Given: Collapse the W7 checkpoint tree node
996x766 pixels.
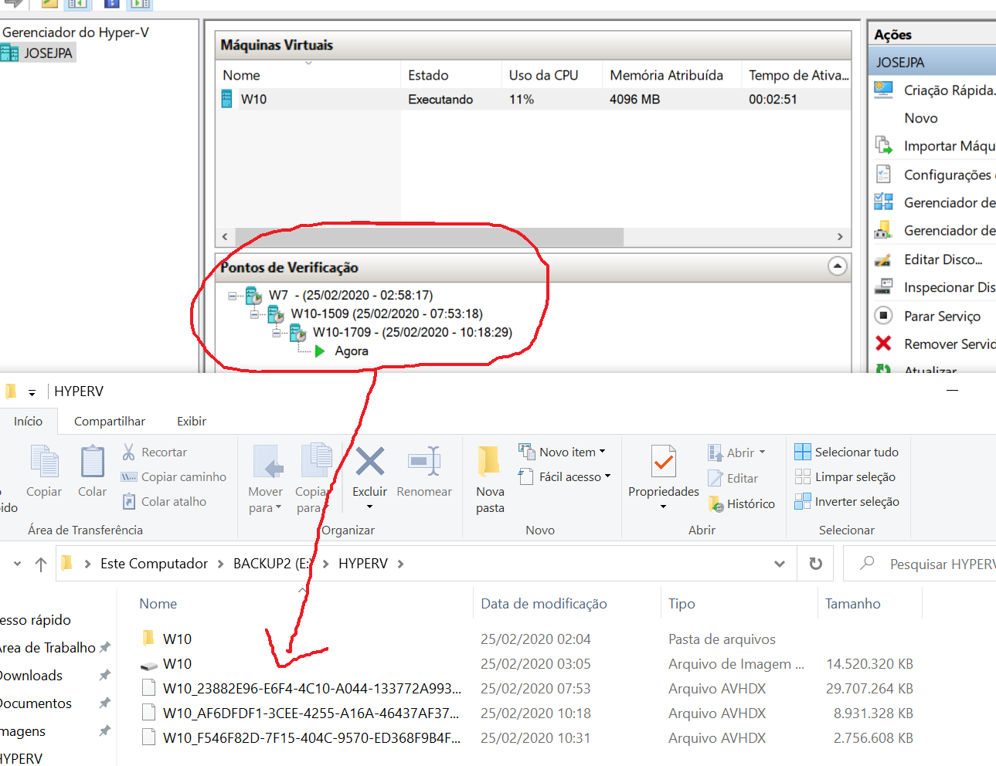Looking at the screenshot, I should click(x=233, y=296).
